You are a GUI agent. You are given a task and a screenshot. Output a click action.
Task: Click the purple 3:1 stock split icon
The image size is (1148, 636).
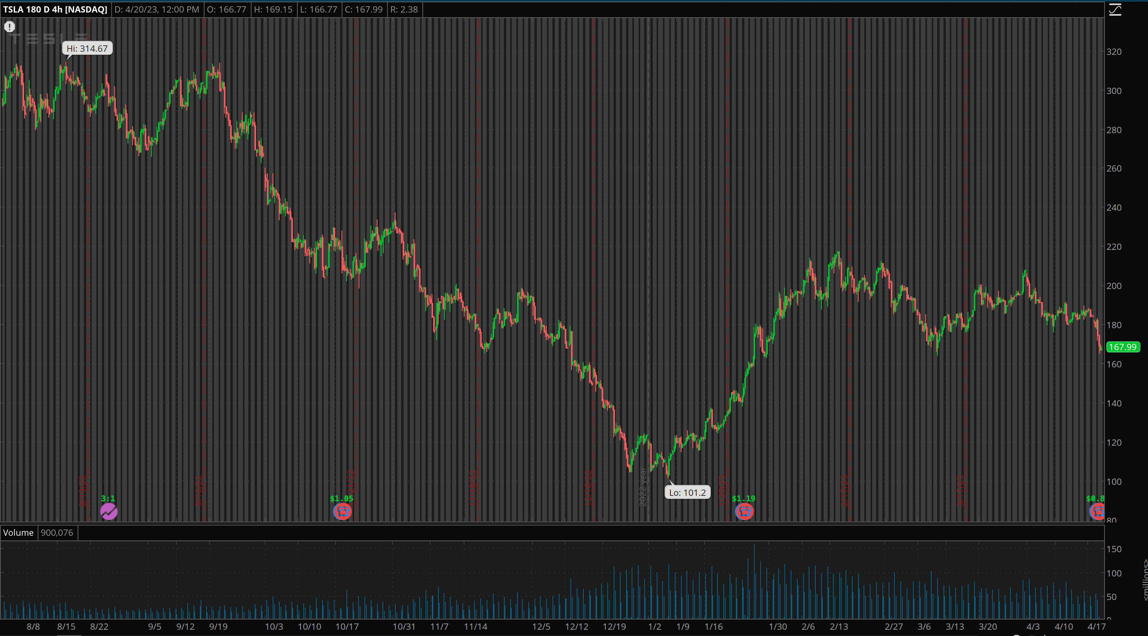point(109,511)
